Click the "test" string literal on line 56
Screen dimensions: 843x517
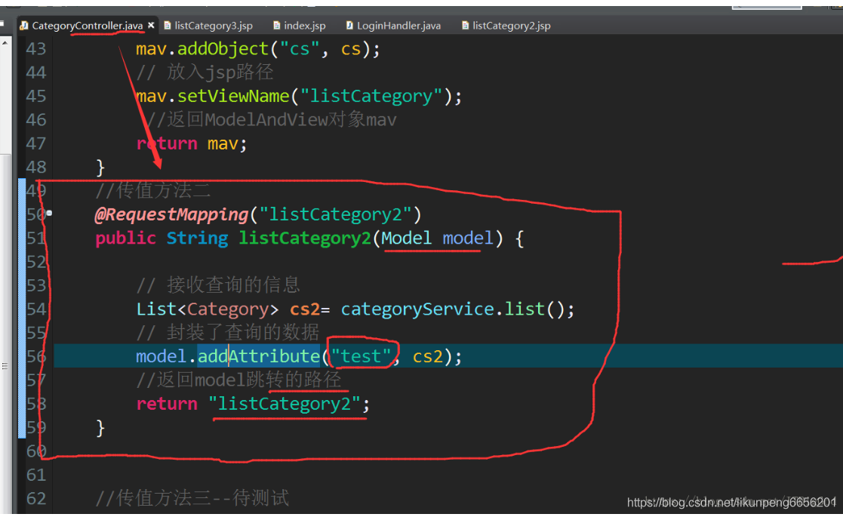coord(361,356)
